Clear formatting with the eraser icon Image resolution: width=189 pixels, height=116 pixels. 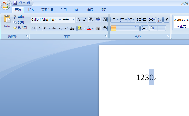[x=91, y=20]
